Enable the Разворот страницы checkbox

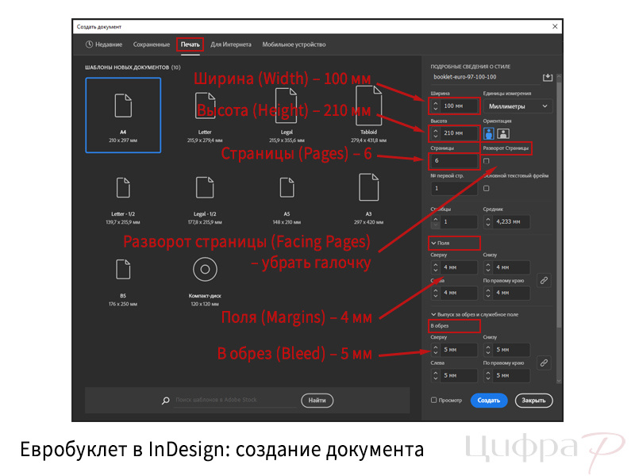coord(486,161)
